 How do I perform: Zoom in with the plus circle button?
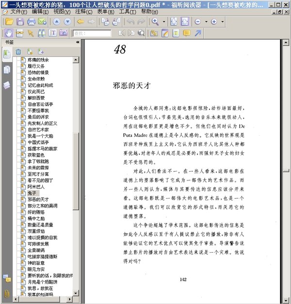coord(214,21)
